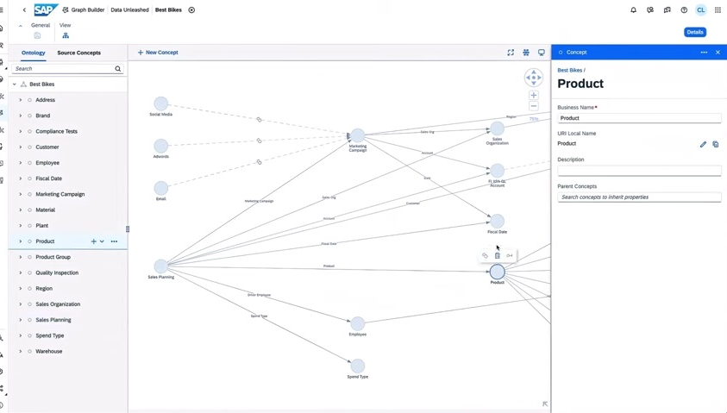Click the hierarchy view icon under View
This screenshot has height=413, width=727.
coord(66,35)
